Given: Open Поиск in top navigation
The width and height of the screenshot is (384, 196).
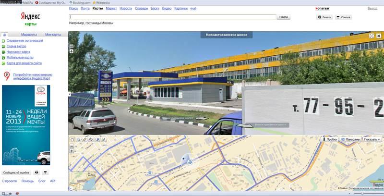Looking at the screenshot, I should [x=73, y=8].
